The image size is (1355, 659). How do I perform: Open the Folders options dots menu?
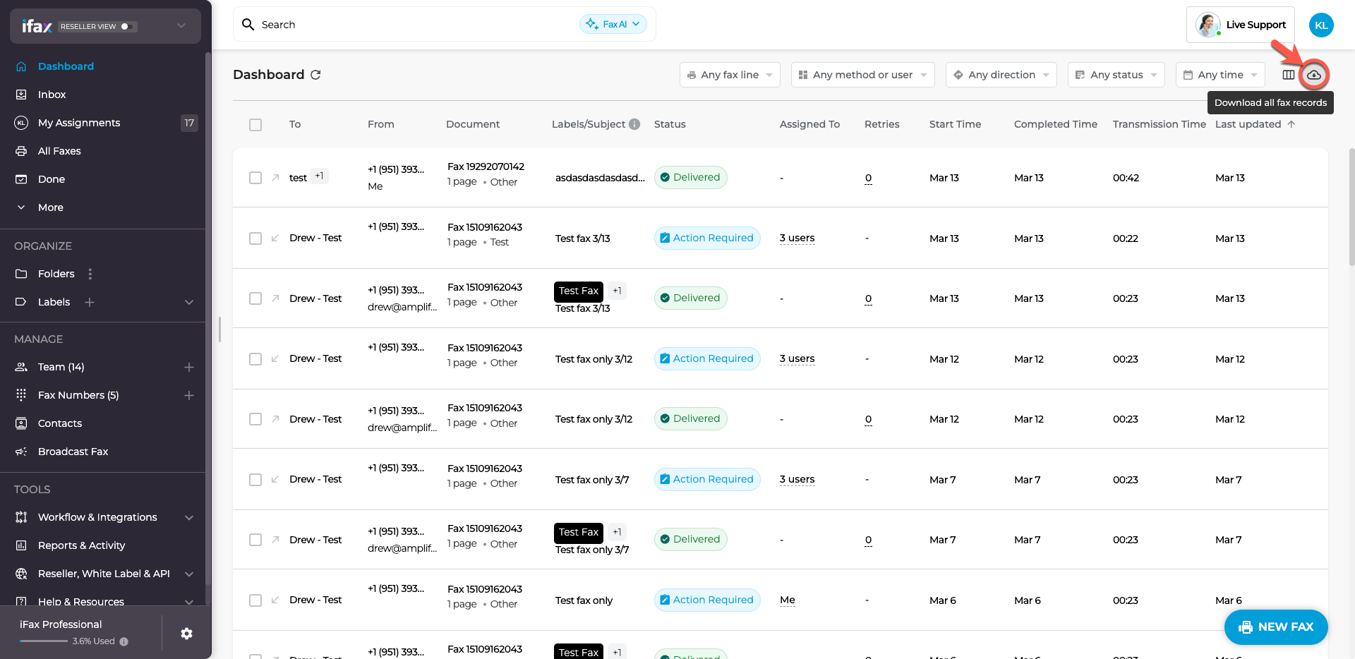coord(90,274)
